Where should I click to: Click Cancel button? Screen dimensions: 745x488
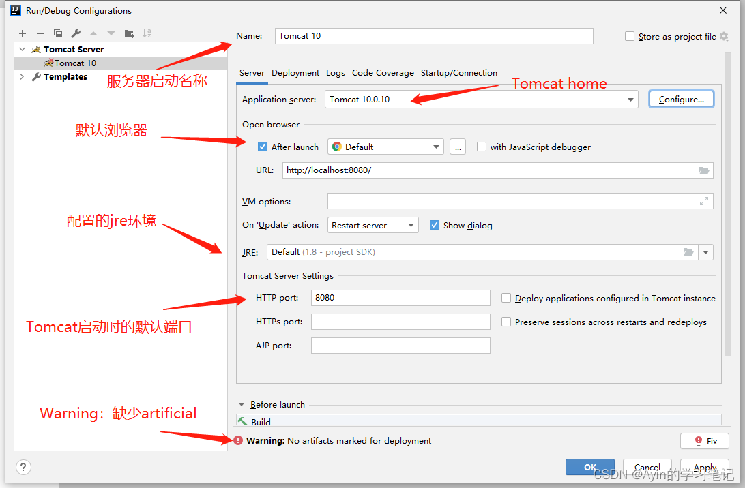point(647,467)
